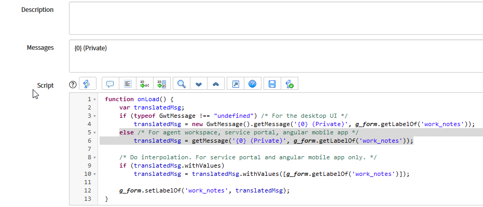Screen dimensions: 483x207
Task: Click the 'Script' field label
Action: 45,85
